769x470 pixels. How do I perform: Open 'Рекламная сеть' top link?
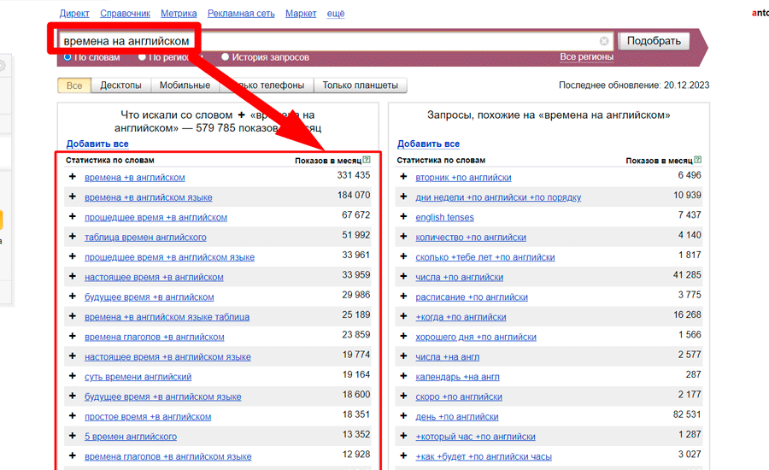pos(241,14)
